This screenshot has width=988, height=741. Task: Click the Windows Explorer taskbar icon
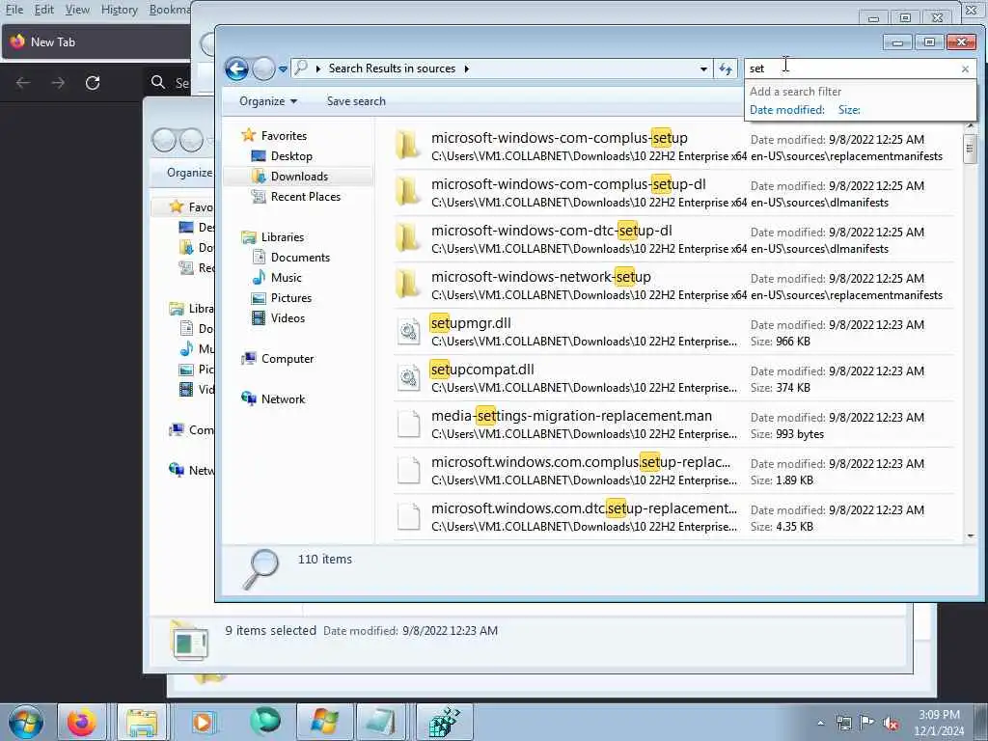[142, 722]
